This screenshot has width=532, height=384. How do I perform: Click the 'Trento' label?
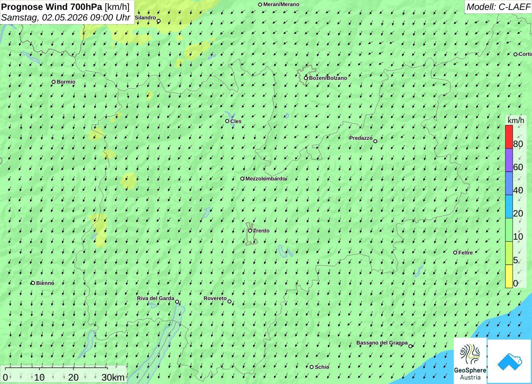(261, 231)
